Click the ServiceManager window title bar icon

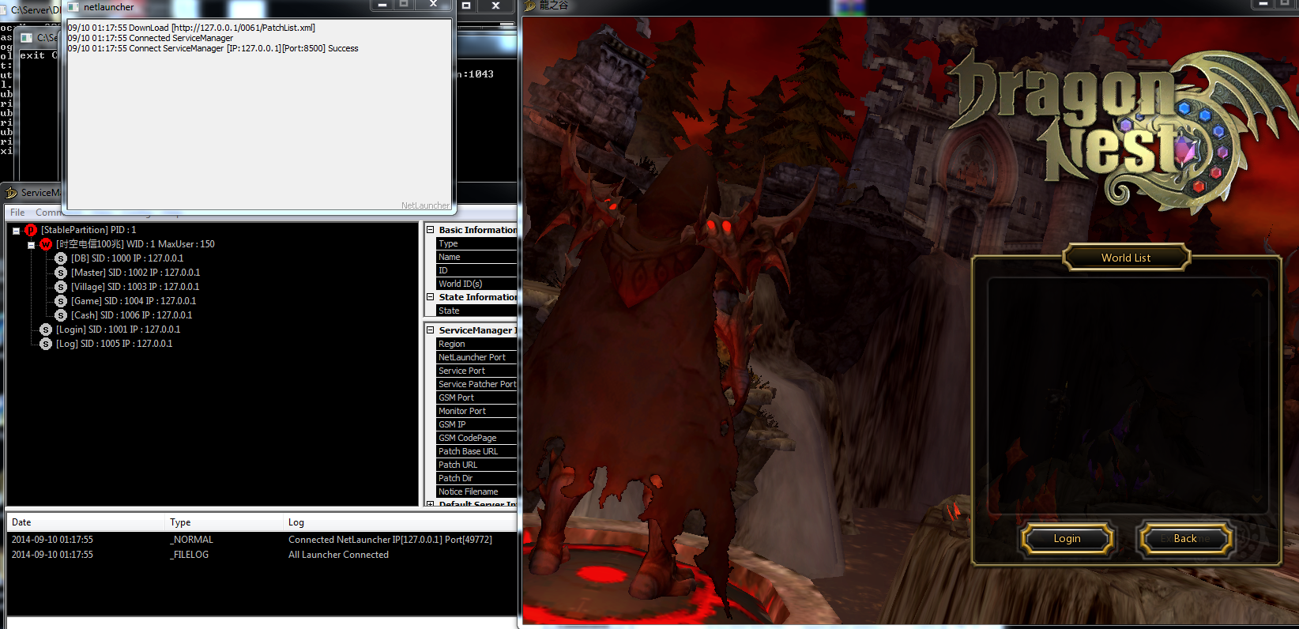tap(11, 193)
